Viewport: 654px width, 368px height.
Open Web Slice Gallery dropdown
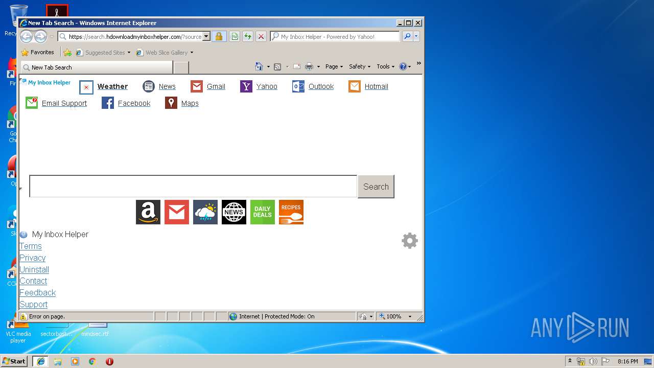165,52
